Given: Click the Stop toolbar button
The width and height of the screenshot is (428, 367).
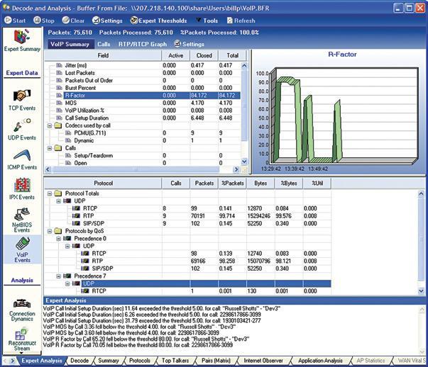Looking at the screenshot, I should pos(44,21).
